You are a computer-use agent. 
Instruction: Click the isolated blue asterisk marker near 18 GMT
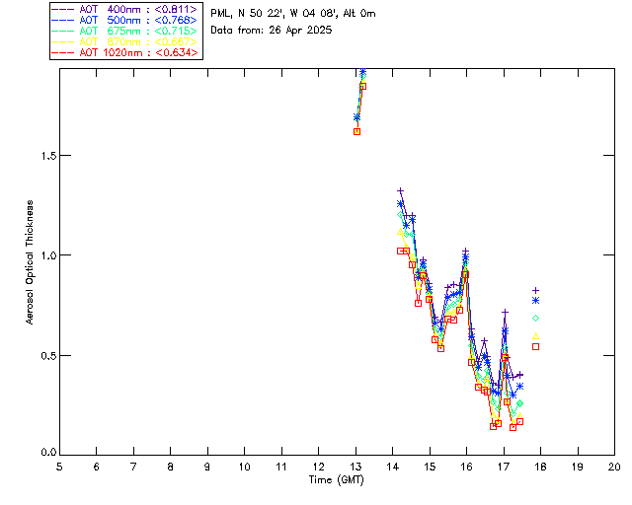pyautogui.click(x=535, y=300)
